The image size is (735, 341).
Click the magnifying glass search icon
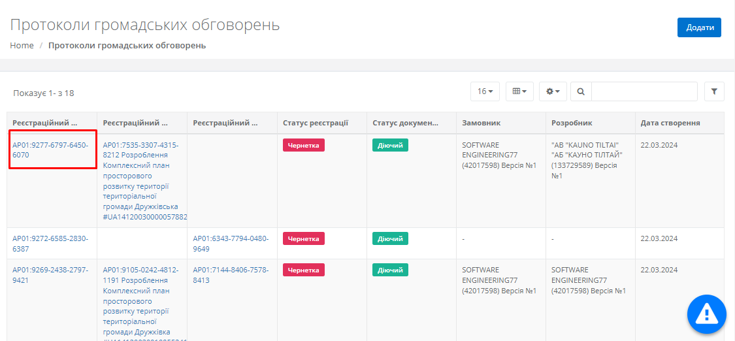tap(581, 91)
